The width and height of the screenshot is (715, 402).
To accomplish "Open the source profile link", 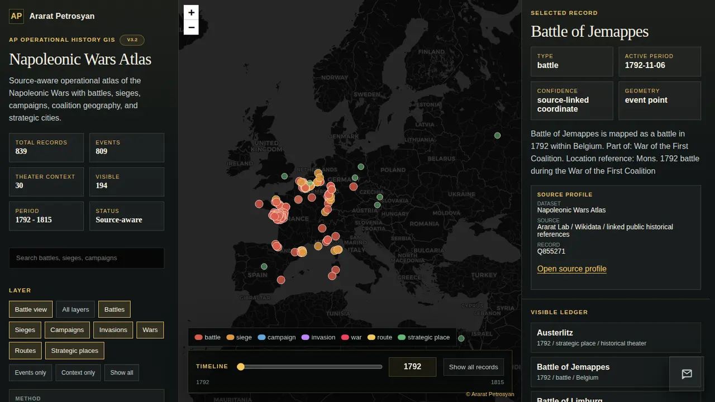I will click(571, 269).
